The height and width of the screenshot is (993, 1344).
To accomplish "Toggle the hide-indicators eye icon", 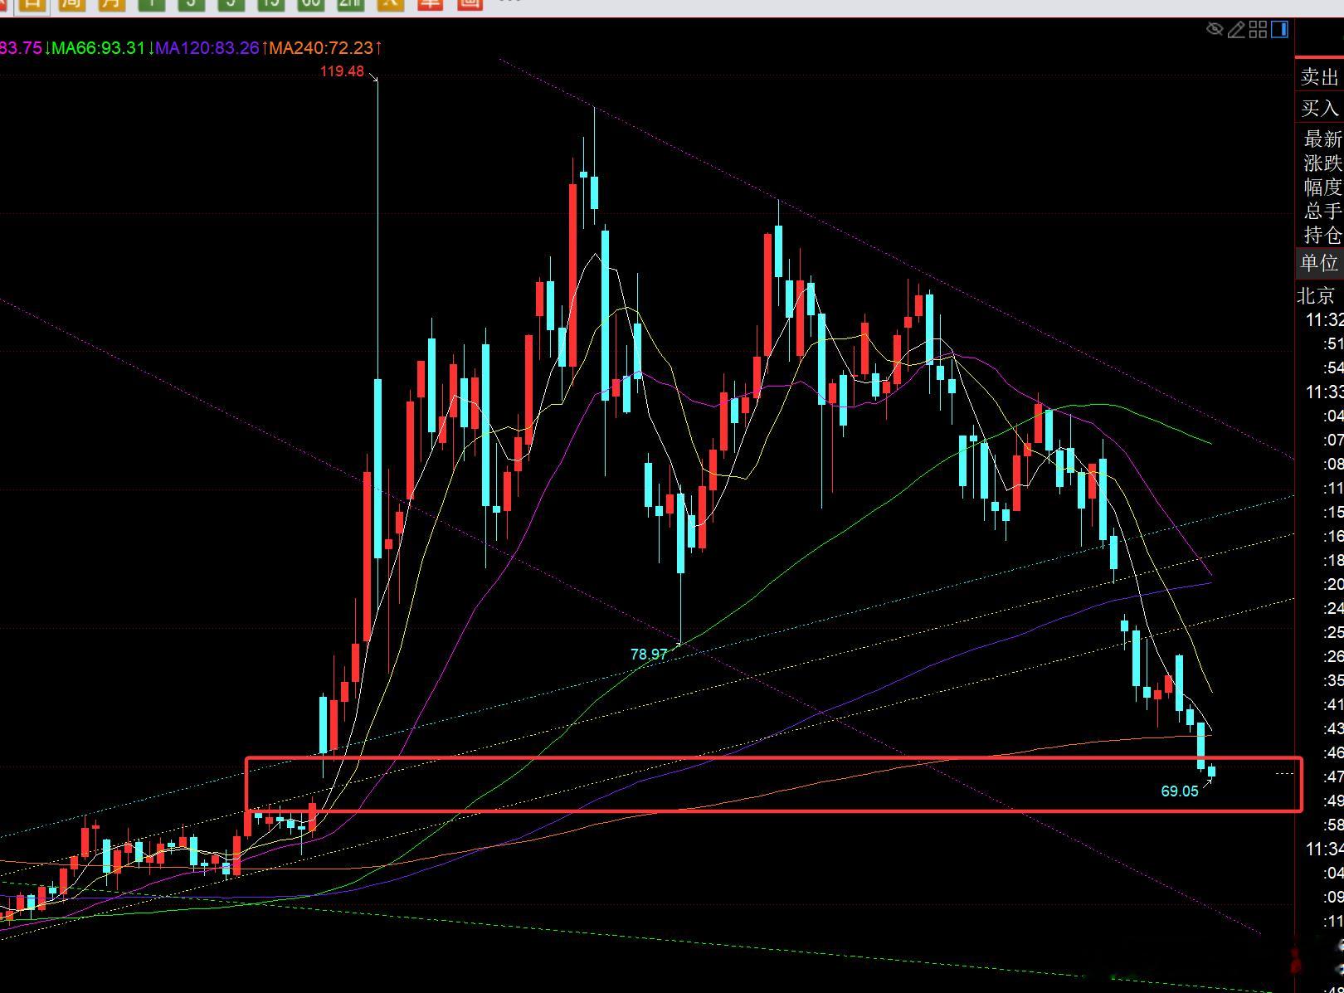I will pos(1215,30).
